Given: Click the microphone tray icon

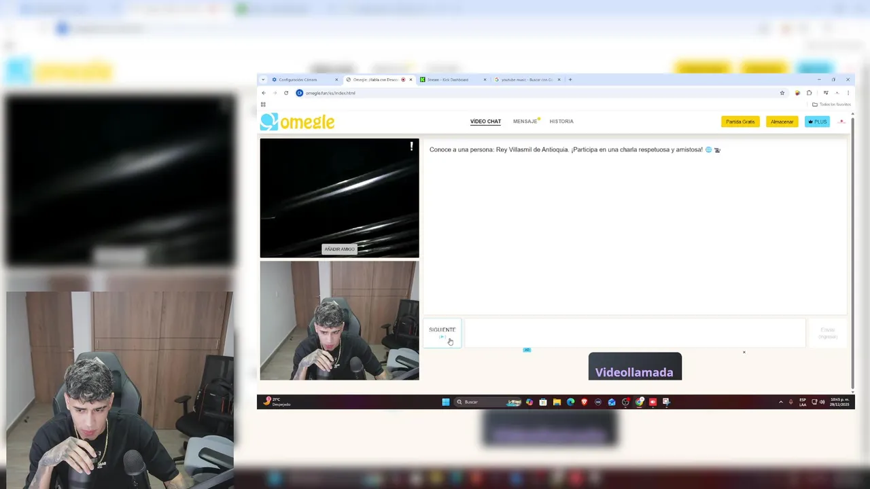Looking at the screenshot, I should pos(790,402).
